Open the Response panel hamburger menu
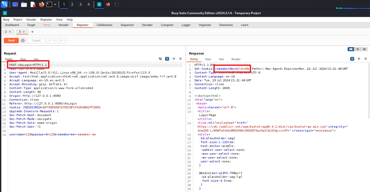370x192 pixels. 366,59
